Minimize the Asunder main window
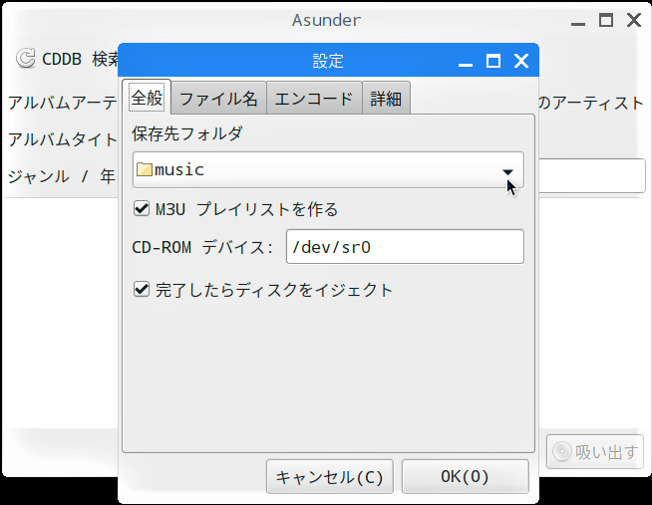The width and height of the screenshot is (652, 505). [x=578, y=24]
